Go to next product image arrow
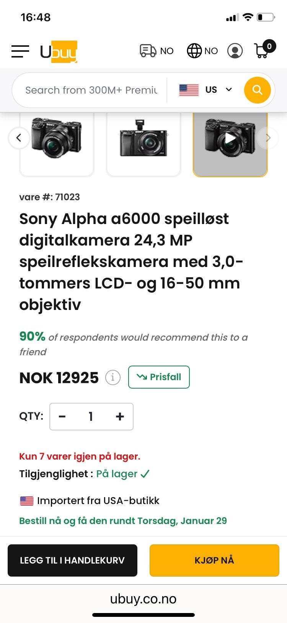 pos(268,137)
